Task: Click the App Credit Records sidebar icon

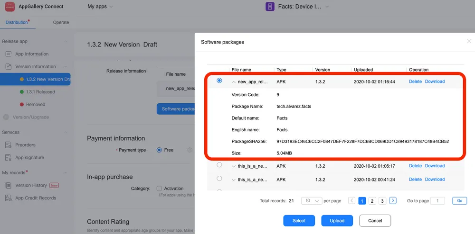Action: point(9,198)
